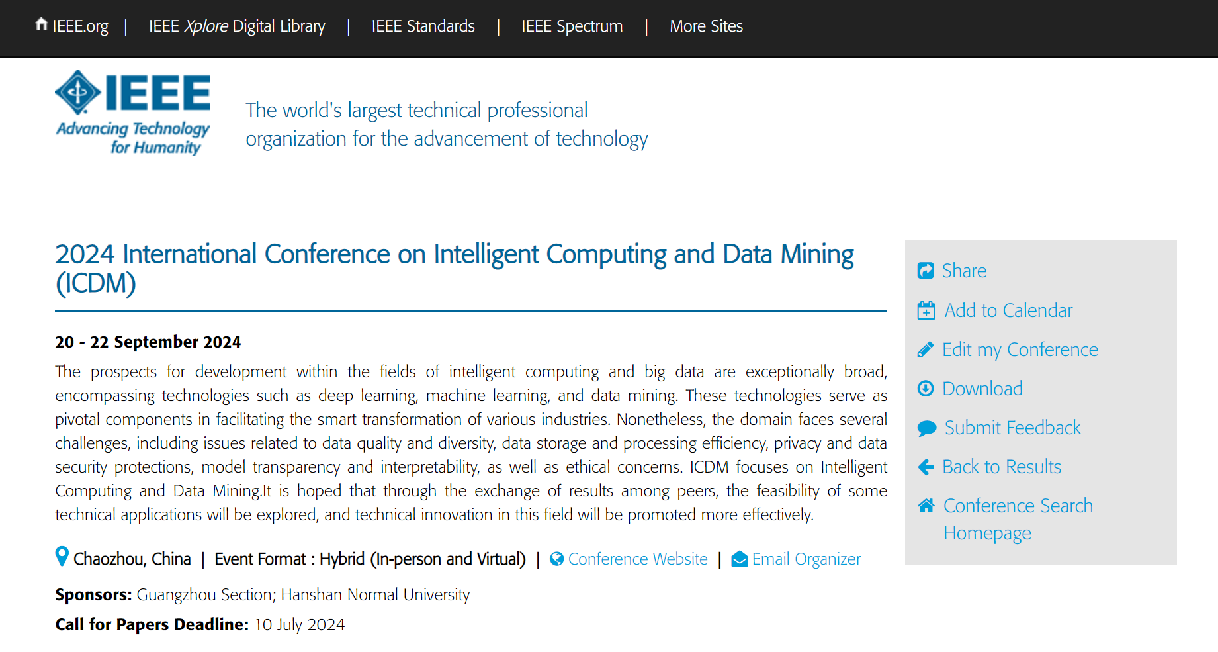The height and width of the screenshot is (652, 1218).
Task: Click the location pin icon near Chaozhou
Action: click(x=62, y=557)
